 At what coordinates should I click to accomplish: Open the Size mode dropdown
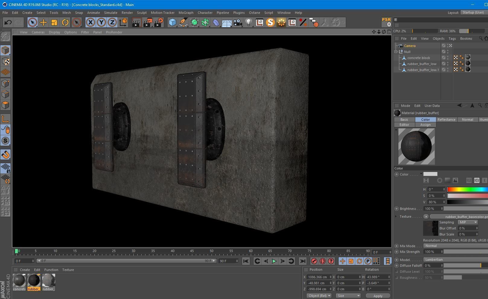pyautogui.click(x=348, y=296)
